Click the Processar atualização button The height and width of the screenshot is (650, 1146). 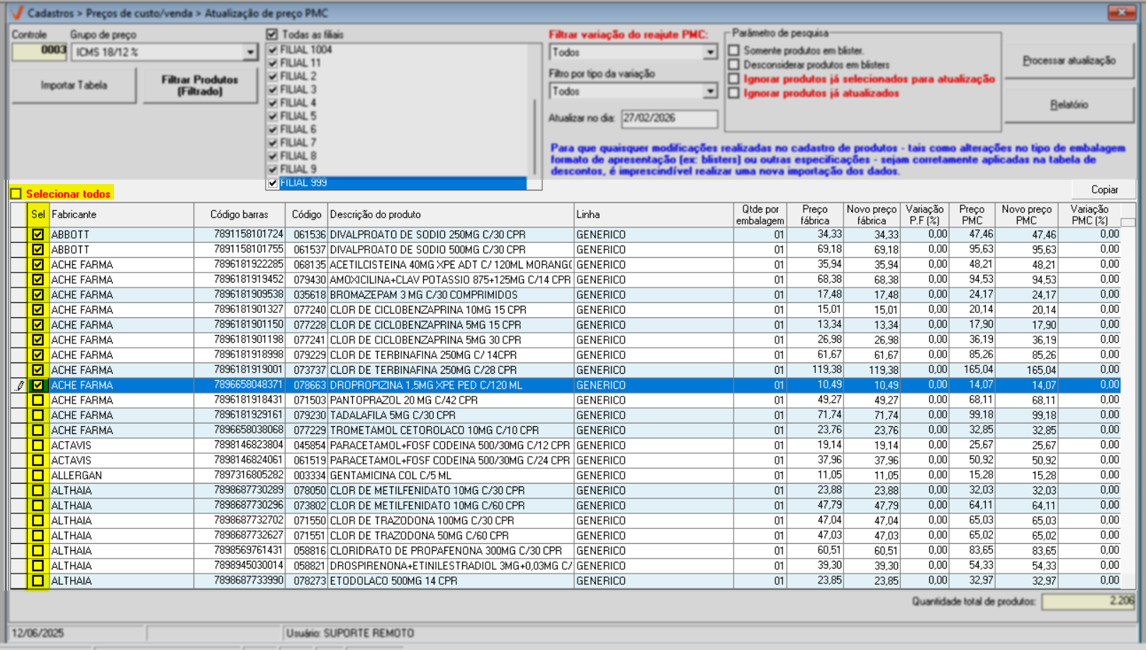1068,61
